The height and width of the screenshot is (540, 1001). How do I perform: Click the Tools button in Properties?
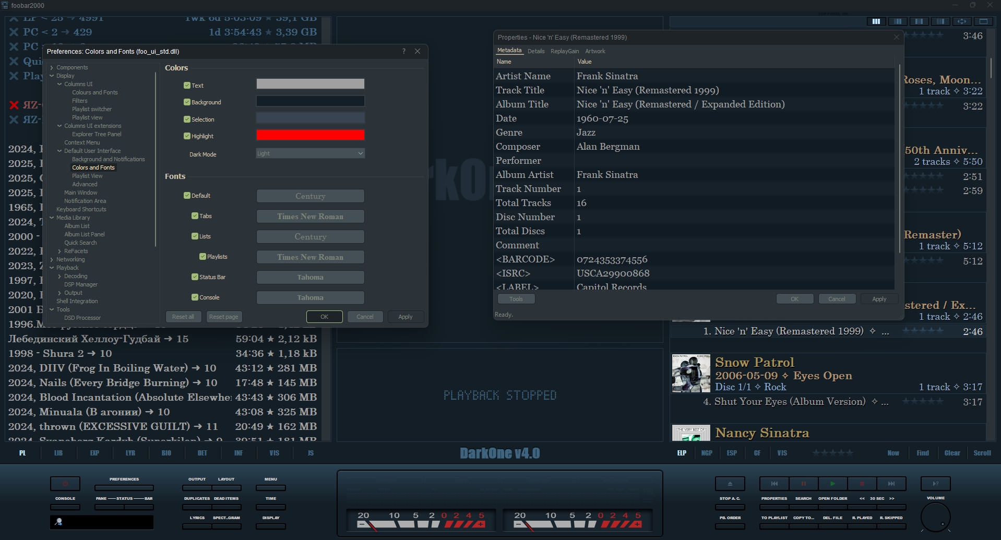tap(516, 299)
